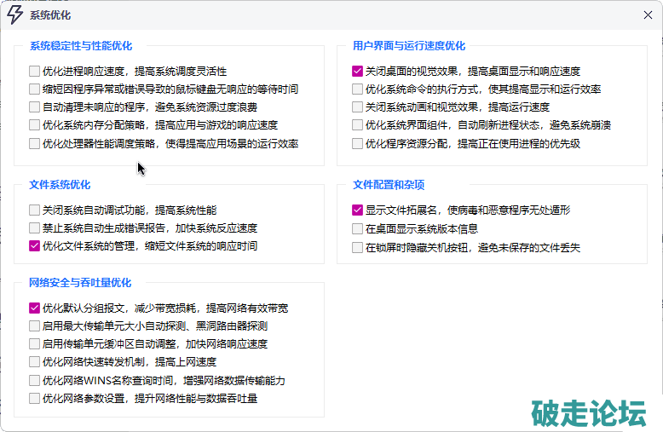Enable 优化网络快速转发机制 checkbox
The height and width of the screenshot is (432, 663).
tap(34, 361)
